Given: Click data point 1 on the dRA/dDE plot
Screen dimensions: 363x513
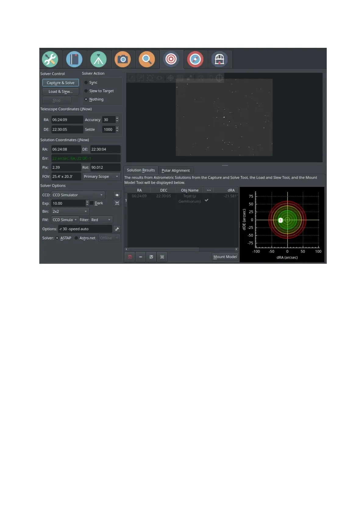Looking at the screenshot, I should pyautogui.click(x=281, y=220).
